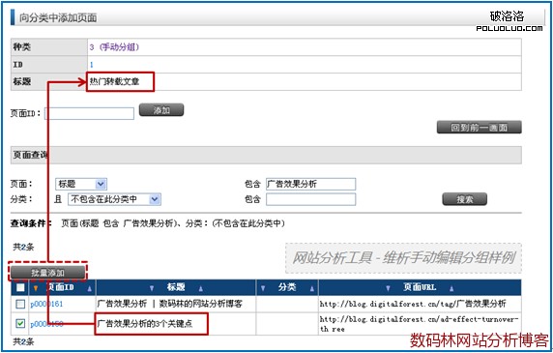The image size is (553, 353).
Task: Toggle the select-all checkbox in table header
Action: point(20,288)
